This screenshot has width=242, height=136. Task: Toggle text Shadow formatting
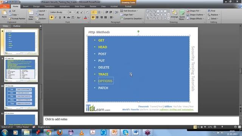click(x=64, y=17)
